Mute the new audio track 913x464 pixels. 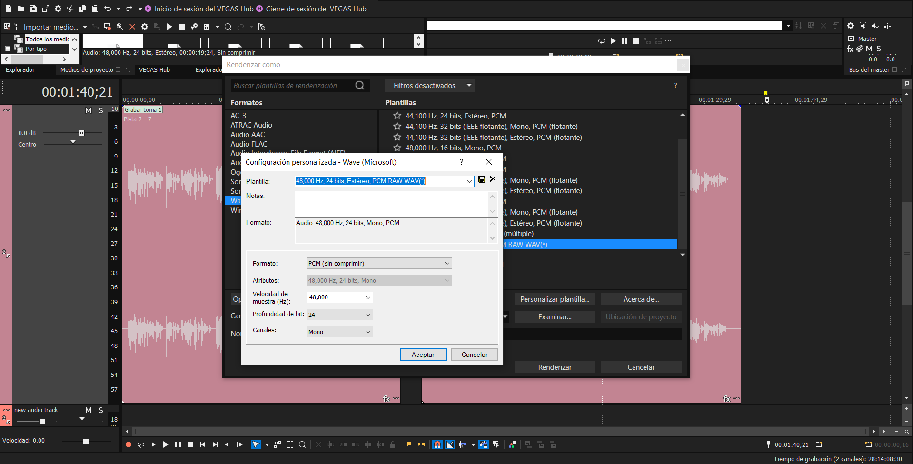pyautogui.click(x=88, y=410)
